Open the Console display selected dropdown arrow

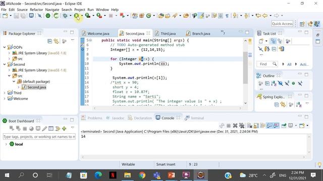pyautogui.click(x=296, y=125)
